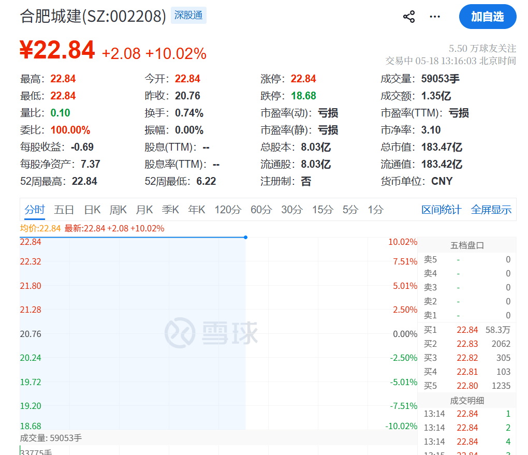This screenshot has height=455, width=528.
Task: Click the 均价:22.84 label above chart
Action: pyautogui.click(x=40, y=228)
